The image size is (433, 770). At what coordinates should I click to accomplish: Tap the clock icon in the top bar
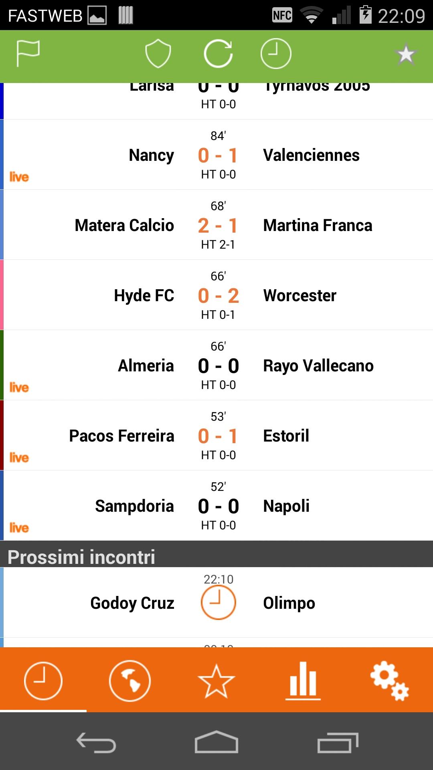(276, 53)
